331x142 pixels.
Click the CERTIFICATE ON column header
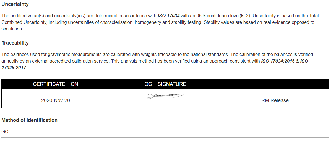(56, 84)
